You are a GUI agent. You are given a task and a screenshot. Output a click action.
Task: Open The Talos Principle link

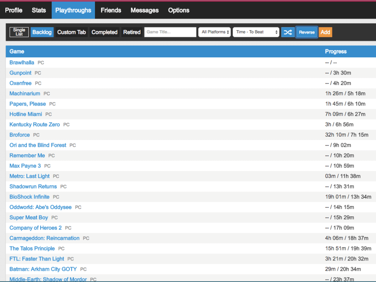32,248
